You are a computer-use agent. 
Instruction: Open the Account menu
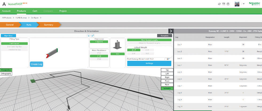(x=6, y=11)
